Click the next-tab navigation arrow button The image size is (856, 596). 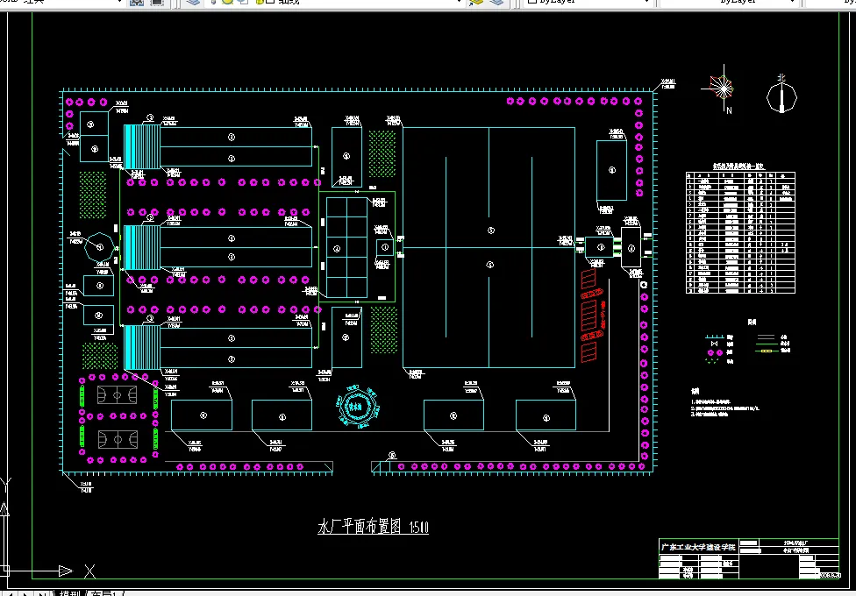tap(25, 593)
